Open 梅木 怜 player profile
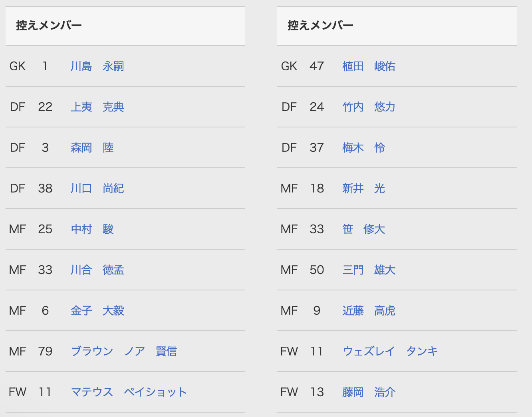The width and height of the screenshot is (532, 417). (363, 148)
